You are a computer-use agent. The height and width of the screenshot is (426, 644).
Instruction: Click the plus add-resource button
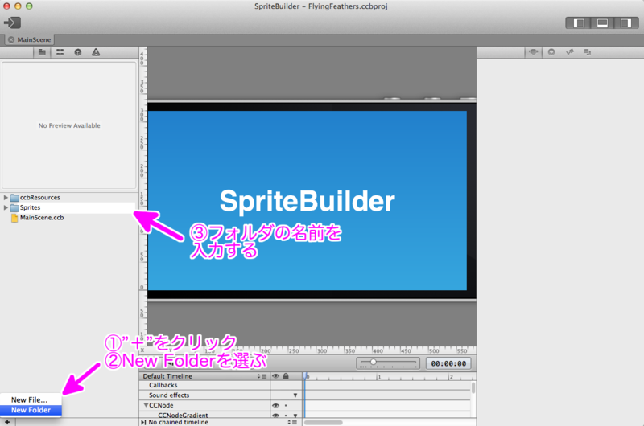(7, 422)
